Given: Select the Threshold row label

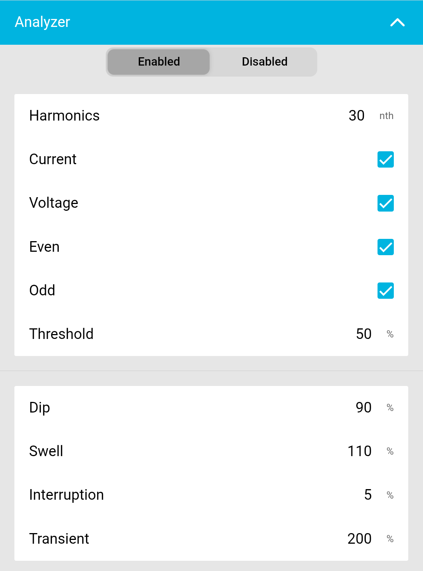Looking at the screenshot, I should [61, 334].
